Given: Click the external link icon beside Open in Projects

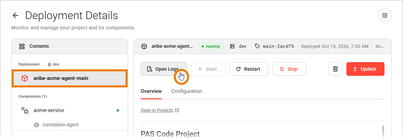Looking at the screenshot, I should (177, 110).
